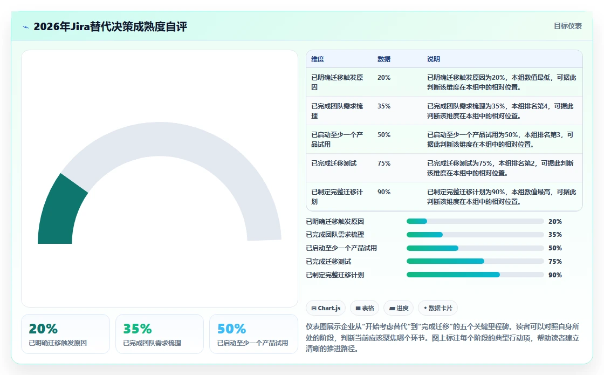
Task: Open the 35% 已完成团队需求梳理 card
Action: tap(160, 334)
